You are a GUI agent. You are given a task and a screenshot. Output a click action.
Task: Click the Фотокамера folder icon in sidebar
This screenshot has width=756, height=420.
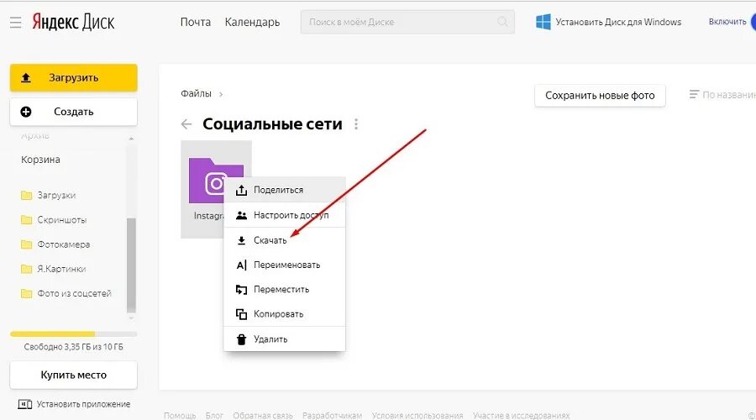click(x=27, y=244)
